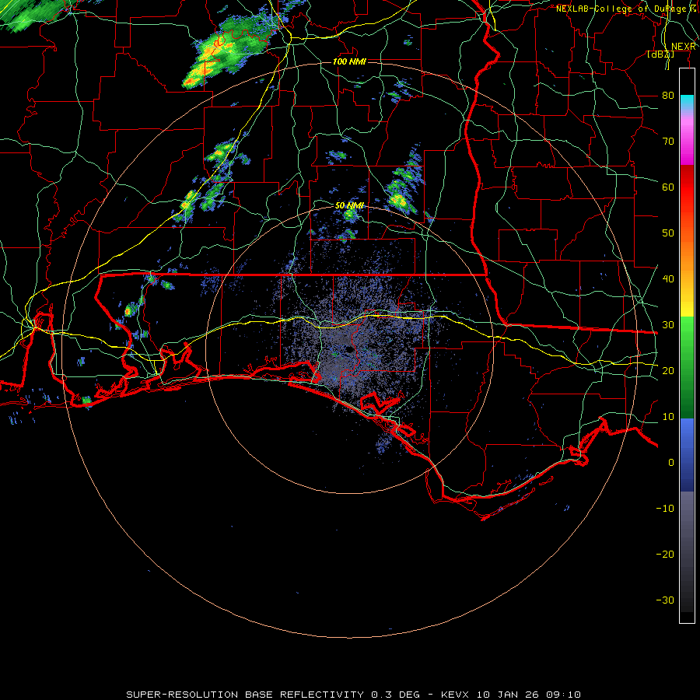Click the 0 value on the dBZ scale
This screenshot has width=700, height=700.
click(x=671, y=463)
